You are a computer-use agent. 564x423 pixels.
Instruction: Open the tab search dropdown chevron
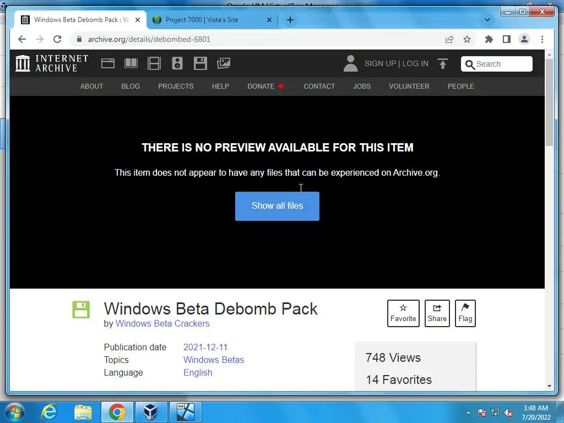click(x=487, y=20)
